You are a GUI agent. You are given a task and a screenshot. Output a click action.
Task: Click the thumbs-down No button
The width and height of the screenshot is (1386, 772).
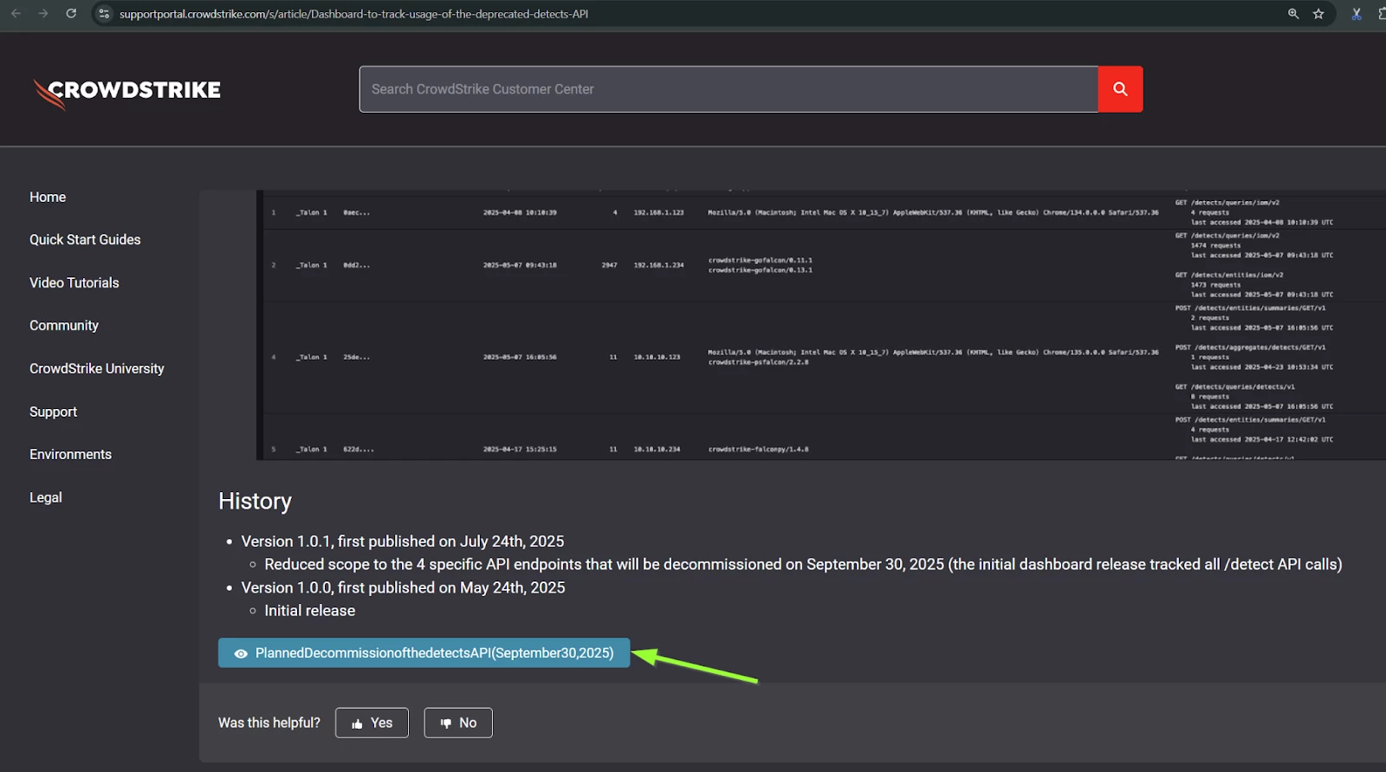pos(458,723)
